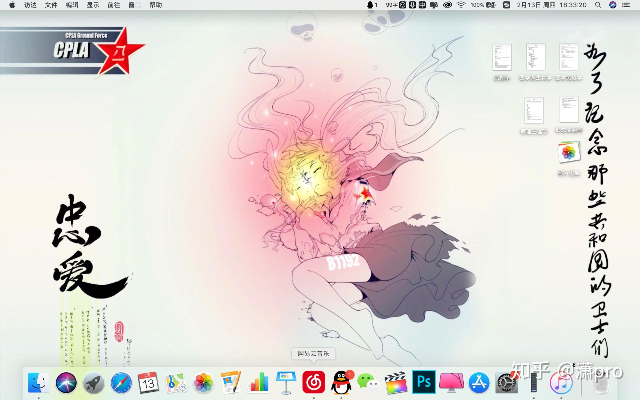Open Spotlight search magnifier in menu bar

[598, 5]
